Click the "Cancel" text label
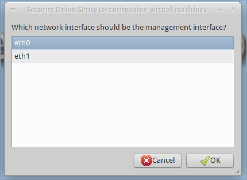The height and width of the screenshot is (180, 247). (x=163, y=160)
